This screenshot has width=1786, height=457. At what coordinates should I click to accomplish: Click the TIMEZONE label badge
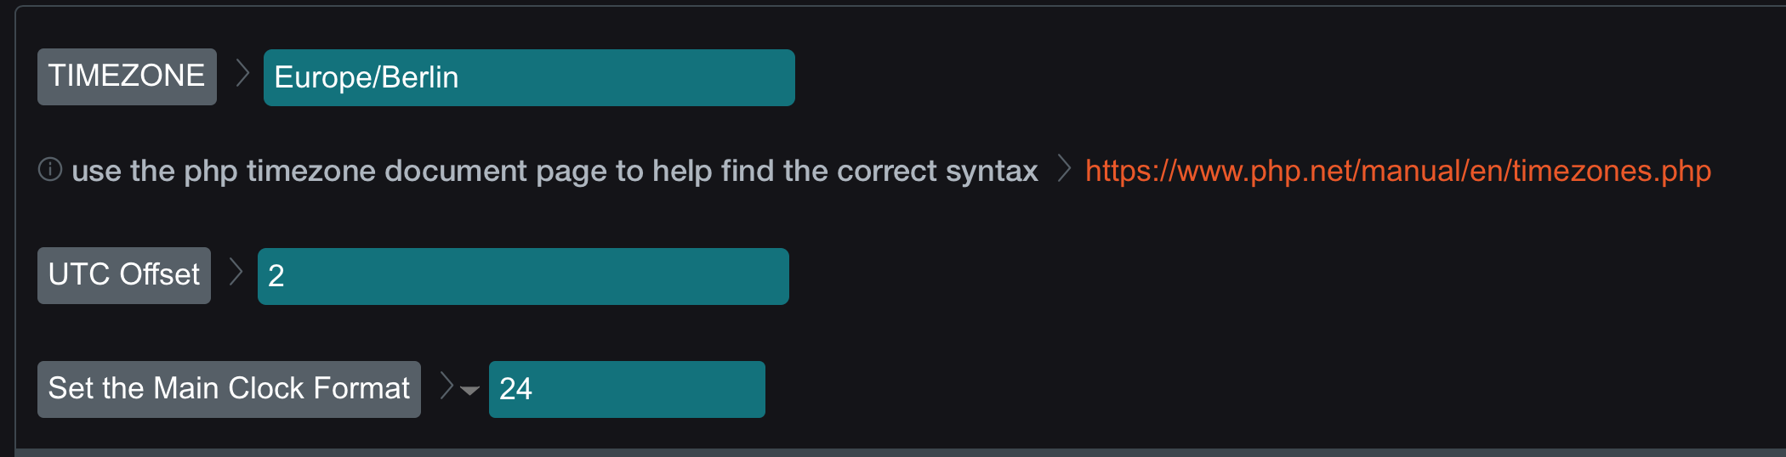click(127, 76)
